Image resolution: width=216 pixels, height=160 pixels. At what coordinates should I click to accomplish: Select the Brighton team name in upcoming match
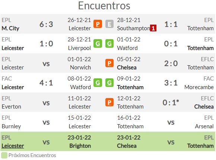click(80, 146)
